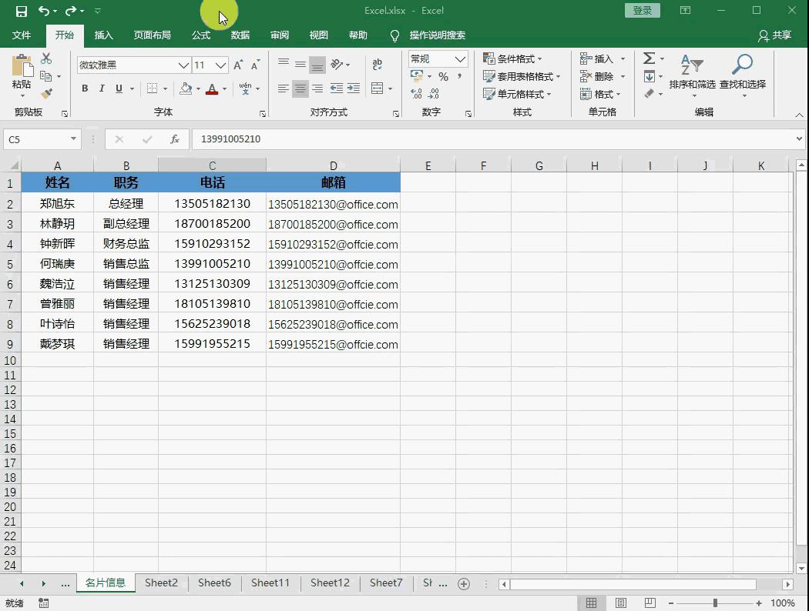
Task: Toggle center alignment
Action: (300, 88)
